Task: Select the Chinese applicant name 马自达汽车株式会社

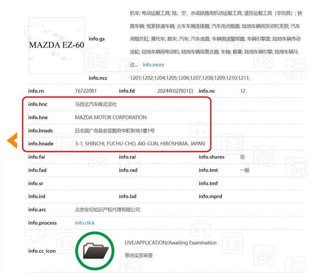Action: click(x=96, y=104)
